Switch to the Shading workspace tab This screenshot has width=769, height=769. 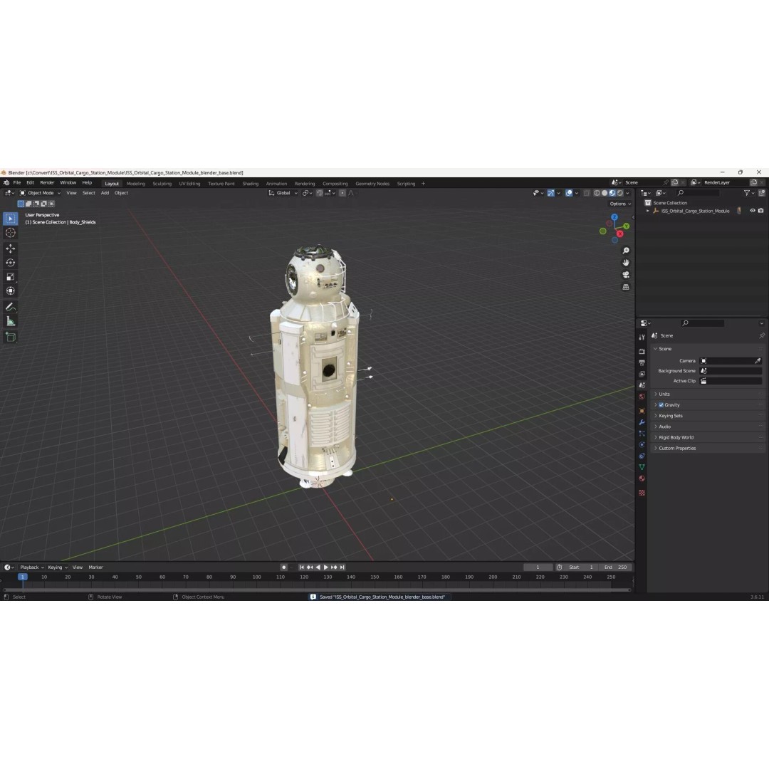tap(250, 184)
